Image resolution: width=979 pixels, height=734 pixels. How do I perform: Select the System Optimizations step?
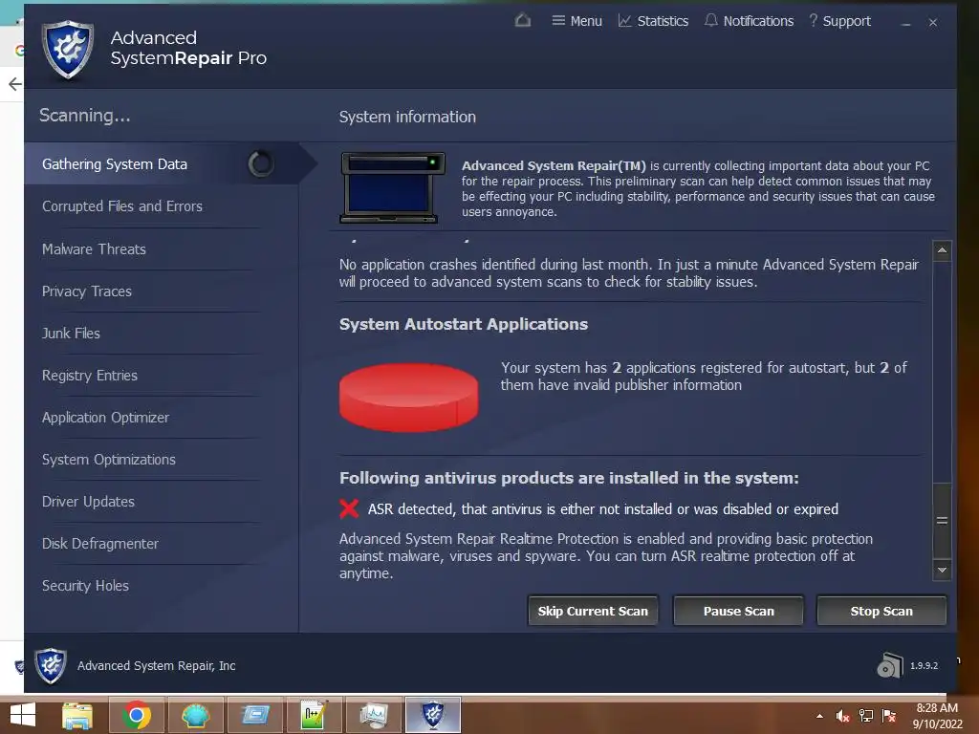pos(109,460)
